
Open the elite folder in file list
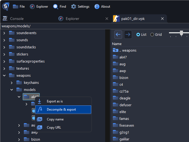[119, 112]
